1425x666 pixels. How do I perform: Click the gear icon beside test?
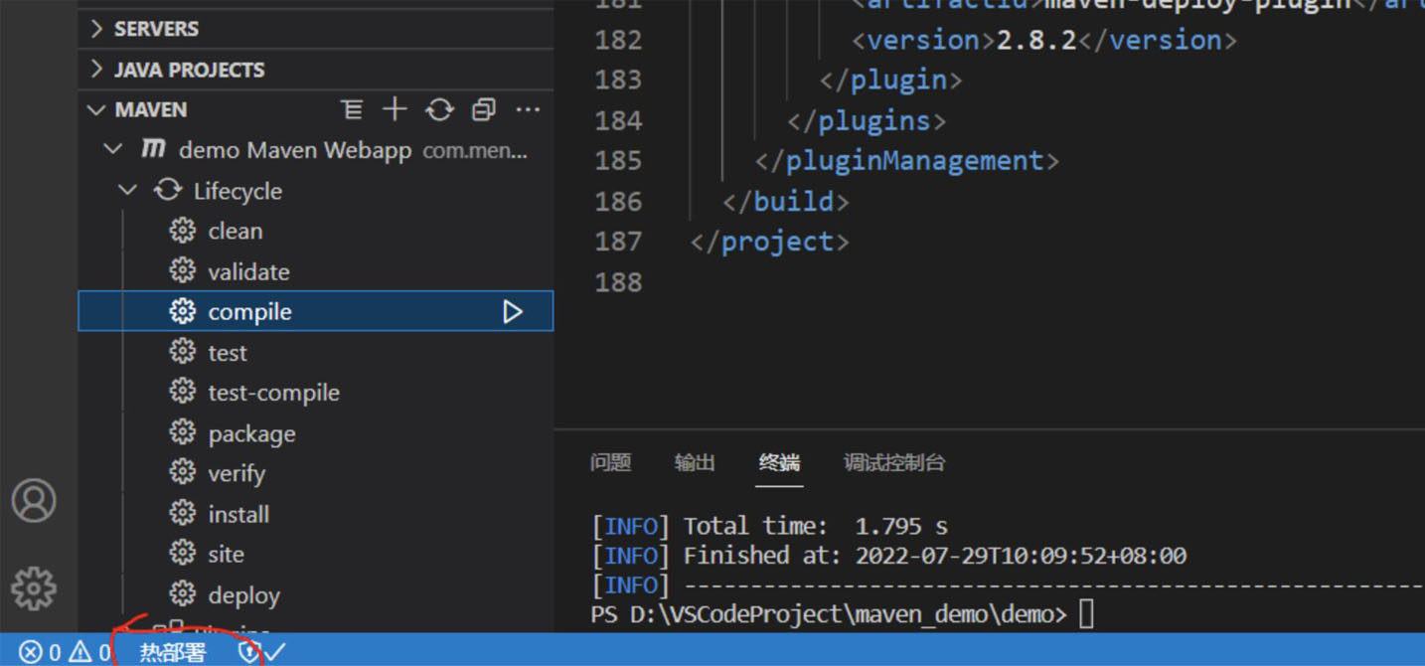[x=182, y=352]
